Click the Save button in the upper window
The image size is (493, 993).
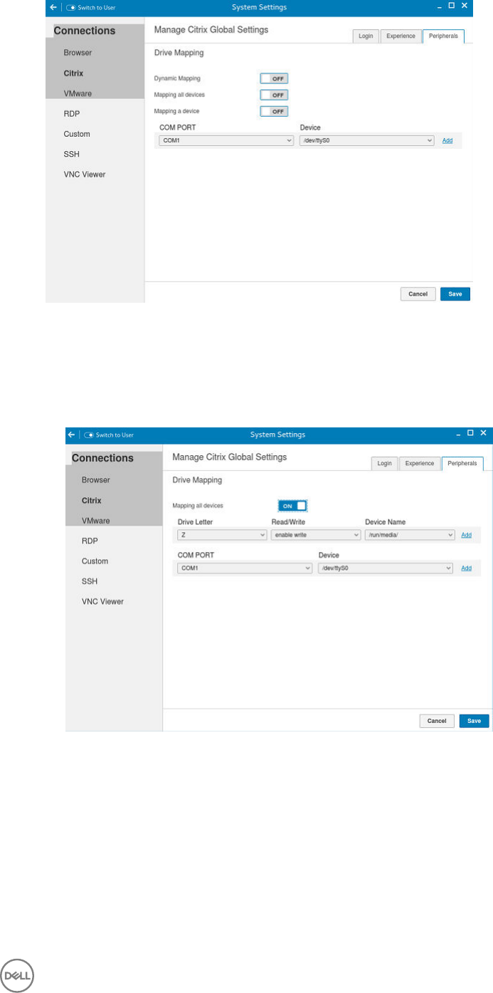[x=455, y=293]
